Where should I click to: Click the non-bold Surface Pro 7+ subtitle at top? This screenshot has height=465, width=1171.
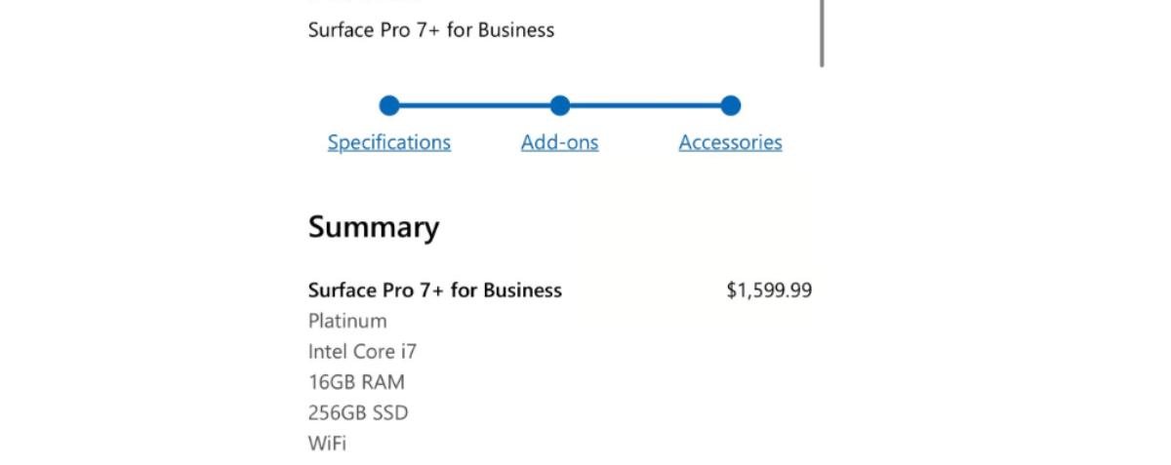coord(431,30)
